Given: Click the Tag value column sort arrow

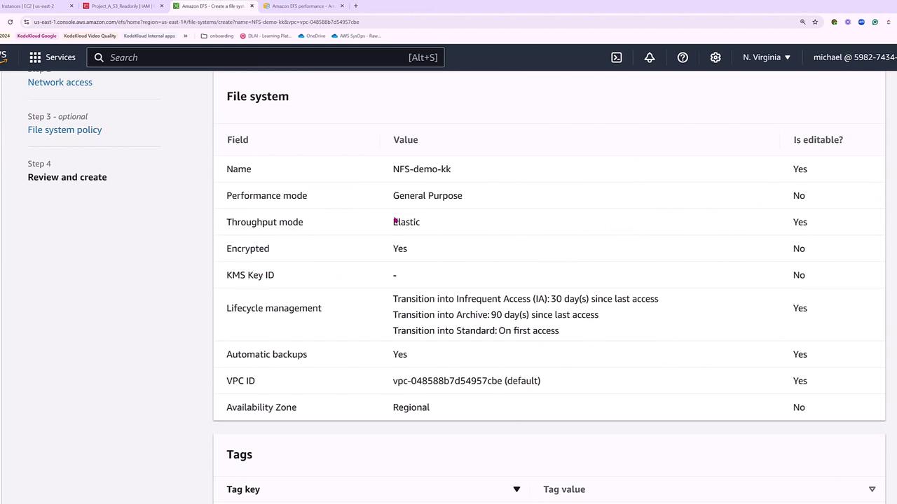Looking at the screenshot, I should (x=872, y=489).
